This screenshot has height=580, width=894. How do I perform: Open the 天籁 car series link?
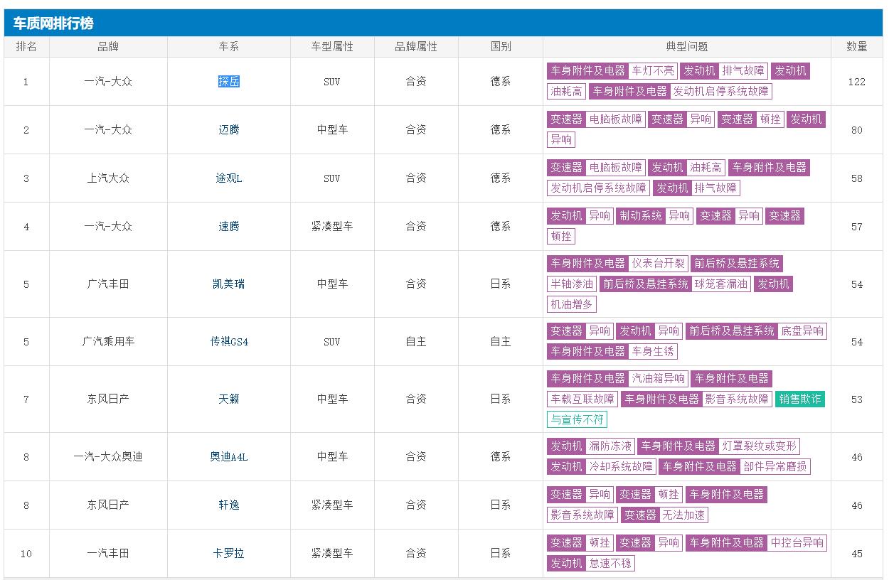(x=229, y=399)
